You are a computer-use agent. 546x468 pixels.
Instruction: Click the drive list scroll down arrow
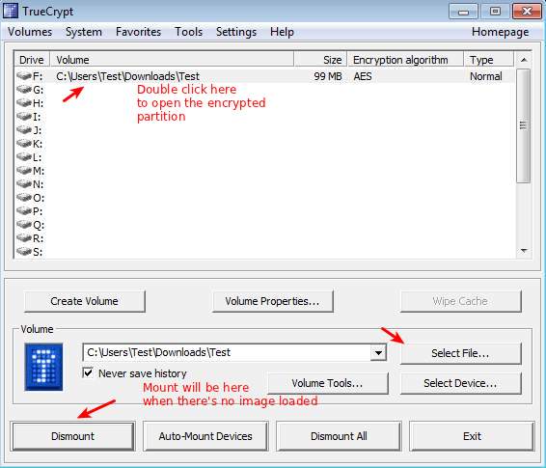(x=524, y=251)
